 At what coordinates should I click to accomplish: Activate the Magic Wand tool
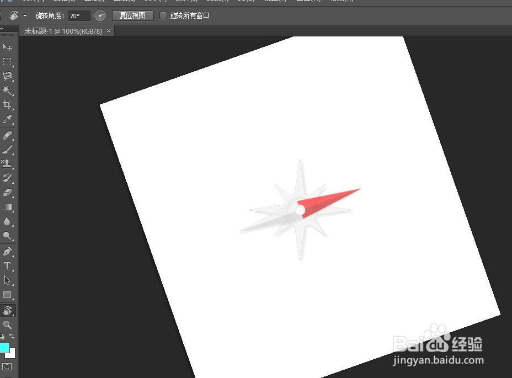(x=8, y=90)
